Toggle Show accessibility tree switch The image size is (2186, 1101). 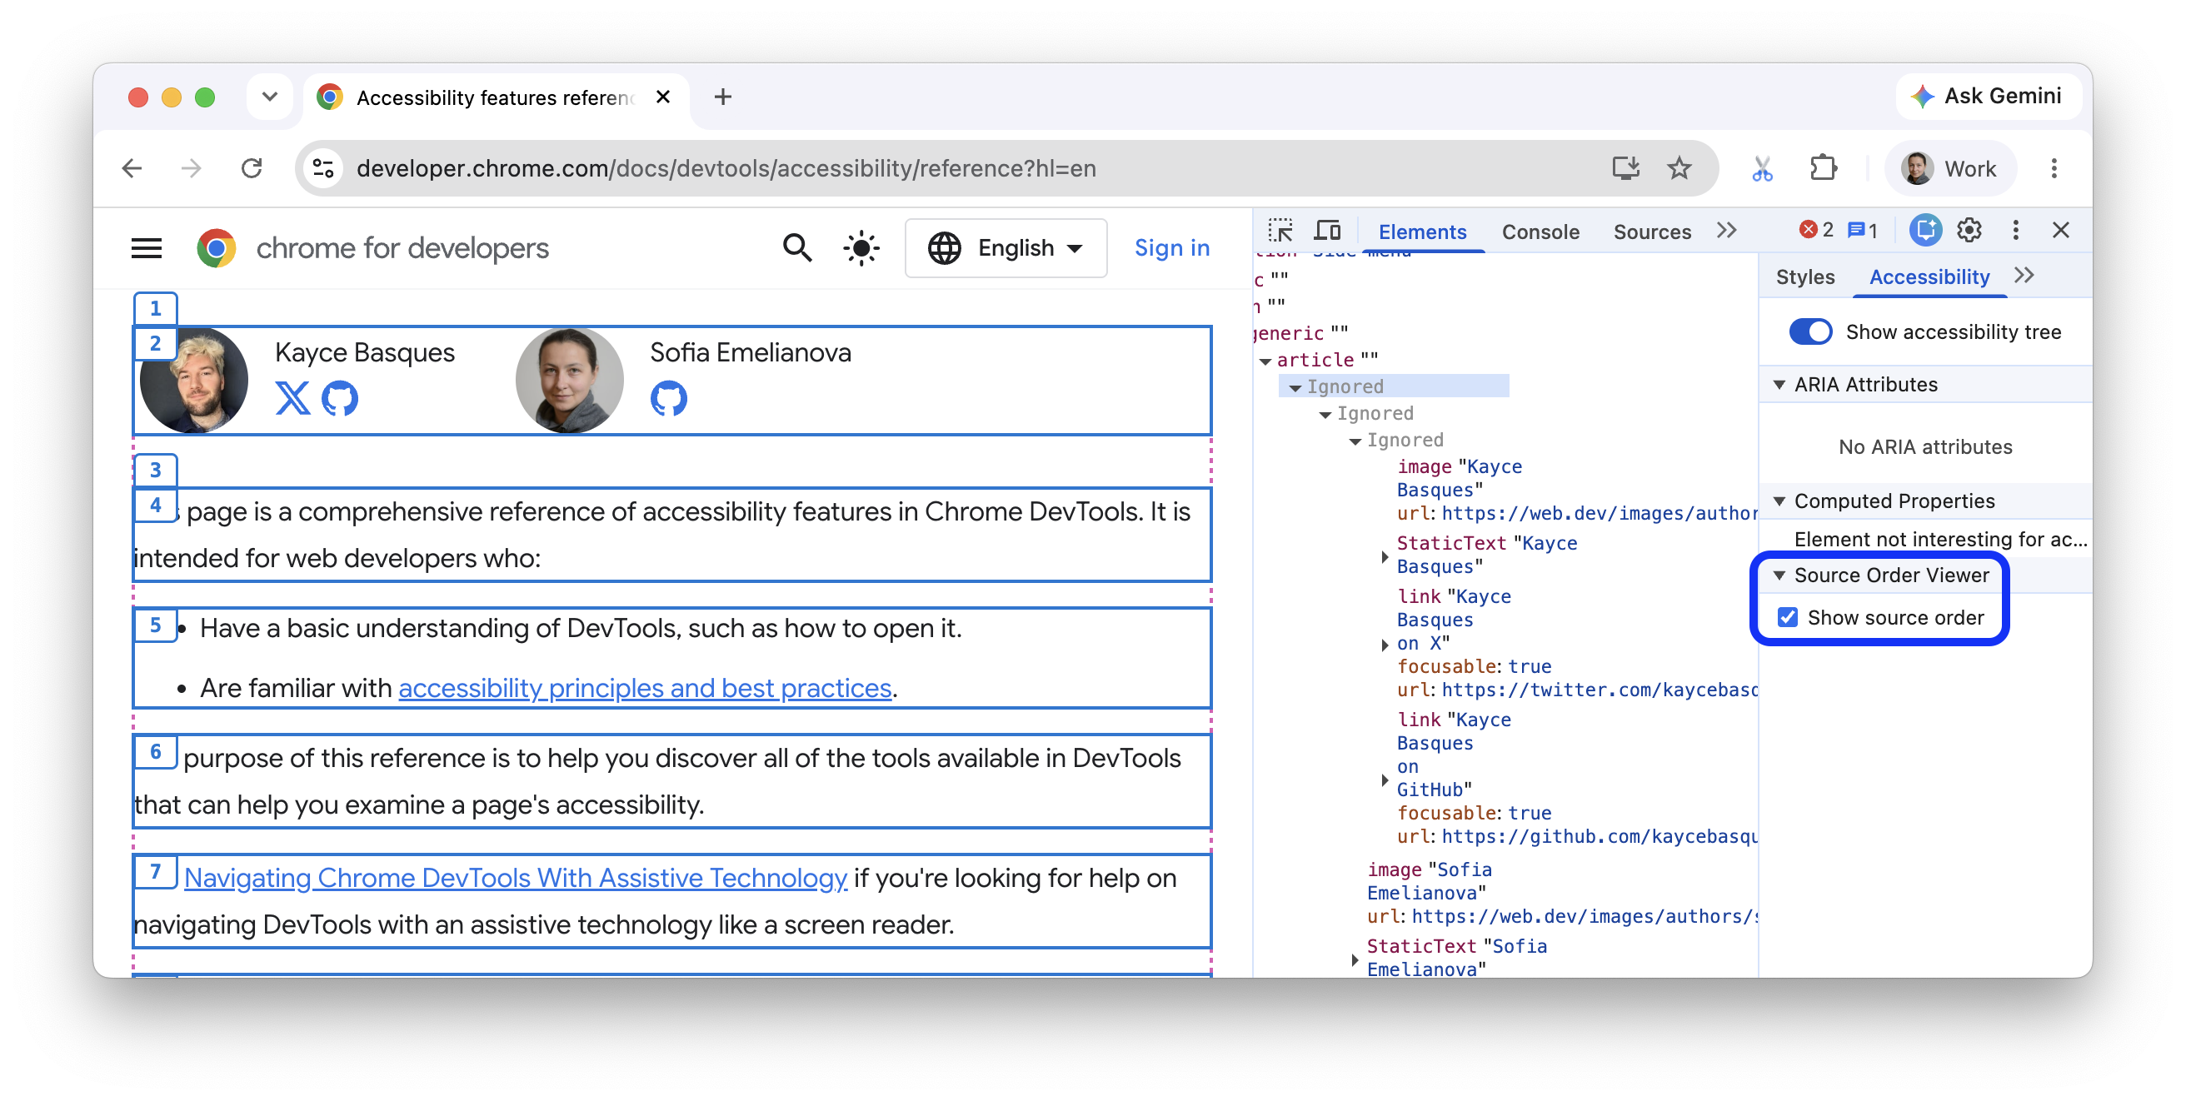click(x=1810, y=331)
